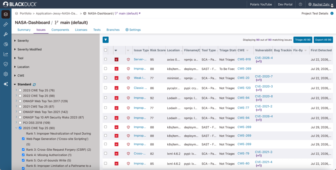Open the CWE column header sort dropdown
The width and height of the screenshot is (336, 170).
coord(247,50)
